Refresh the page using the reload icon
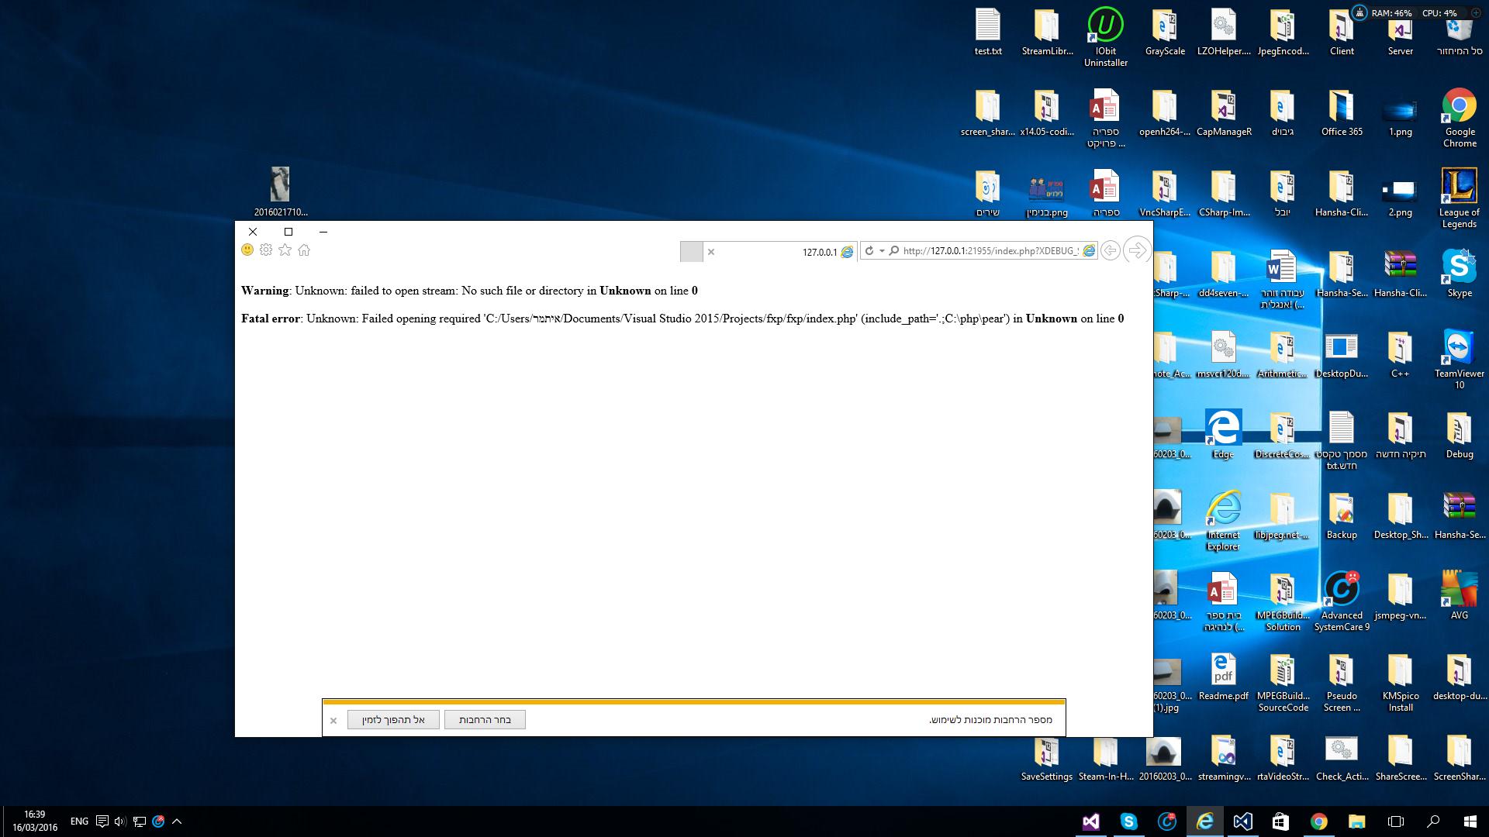The width and height of the screenshot is (1489, 837). 869,251
